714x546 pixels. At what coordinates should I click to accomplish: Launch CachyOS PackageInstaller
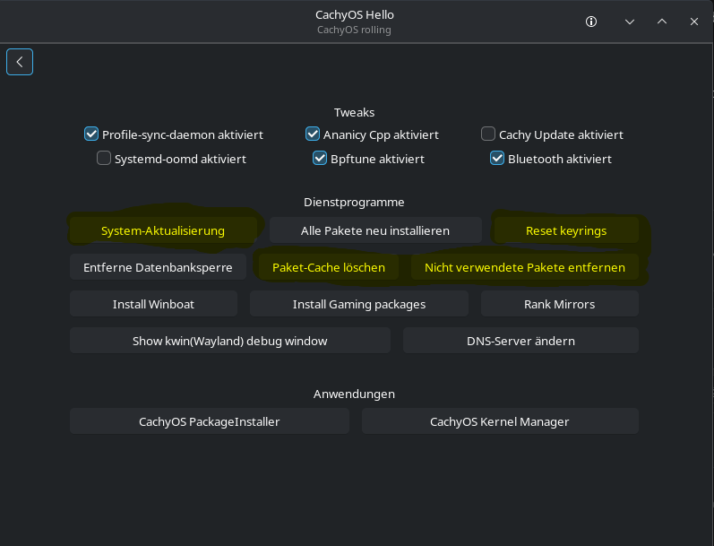(x=210, y=421)
